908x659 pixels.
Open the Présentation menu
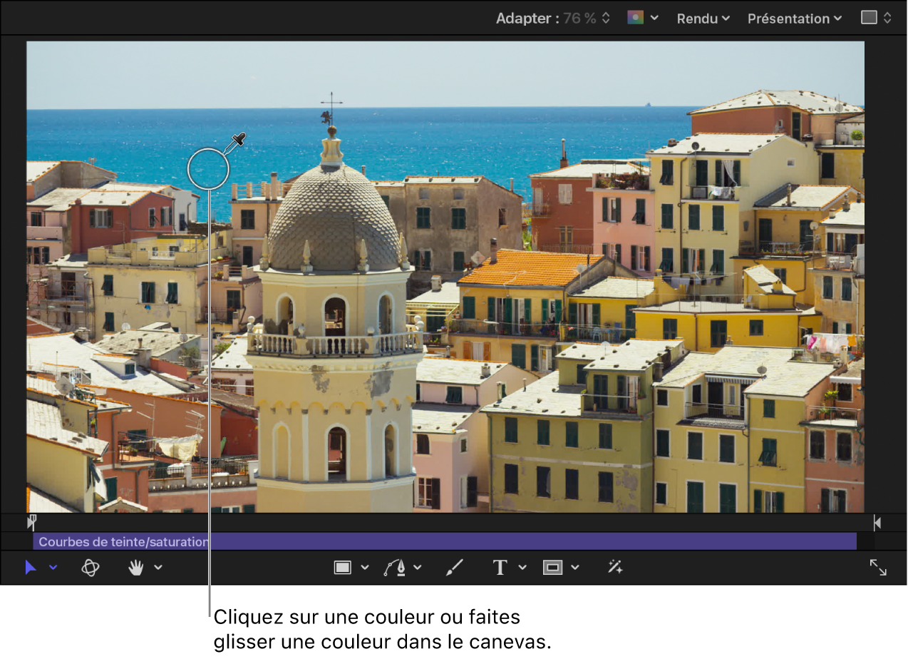click(x=794, y=19)
